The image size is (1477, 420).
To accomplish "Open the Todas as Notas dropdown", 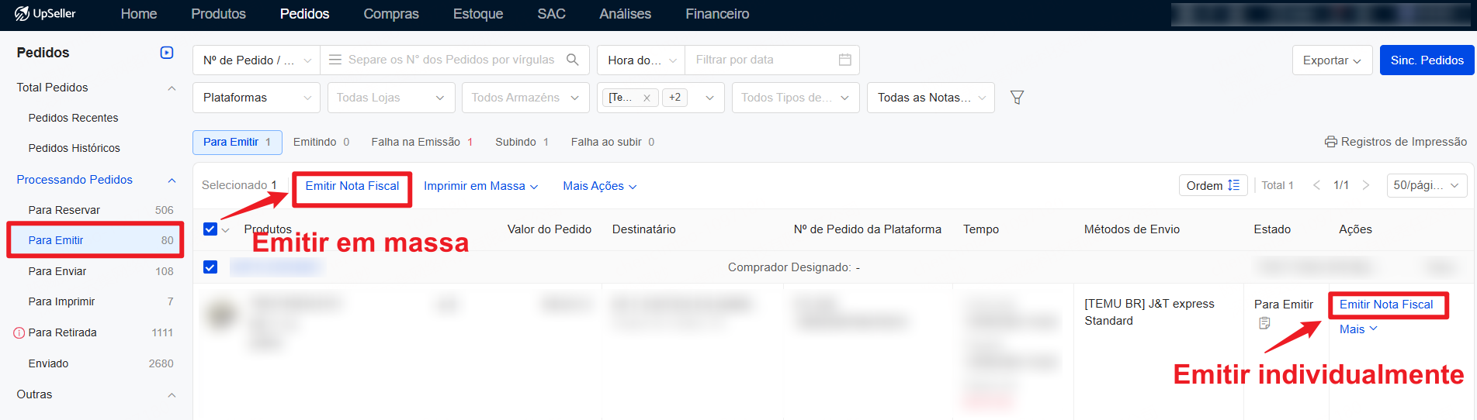I will (x=931, y=98).
